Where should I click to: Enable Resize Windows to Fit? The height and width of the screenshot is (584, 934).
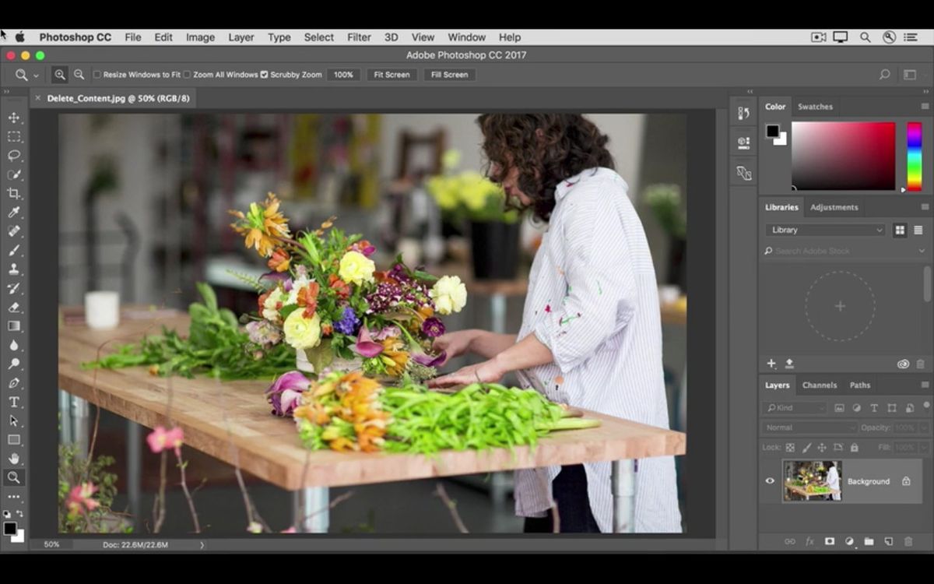coord(97,74)
